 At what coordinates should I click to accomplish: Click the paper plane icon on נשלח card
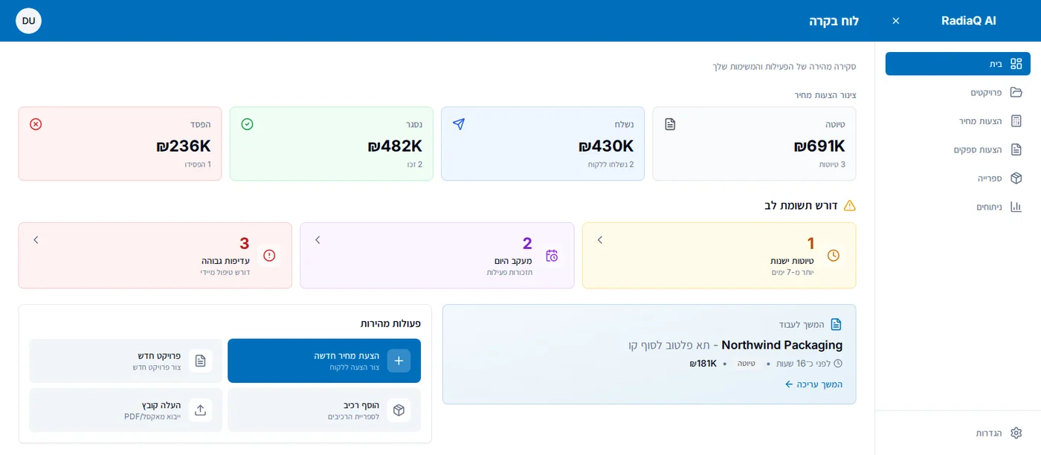coord(459,124)
